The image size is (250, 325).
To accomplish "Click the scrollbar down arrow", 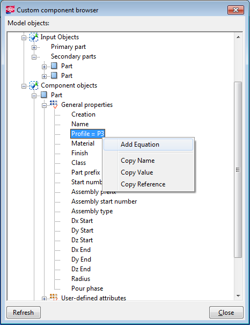I will [238, 296].
